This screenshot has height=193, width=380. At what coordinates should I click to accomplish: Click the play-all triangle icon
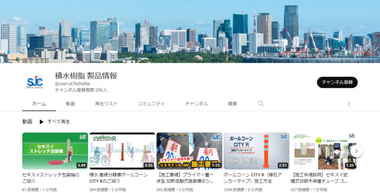(41, 122)
